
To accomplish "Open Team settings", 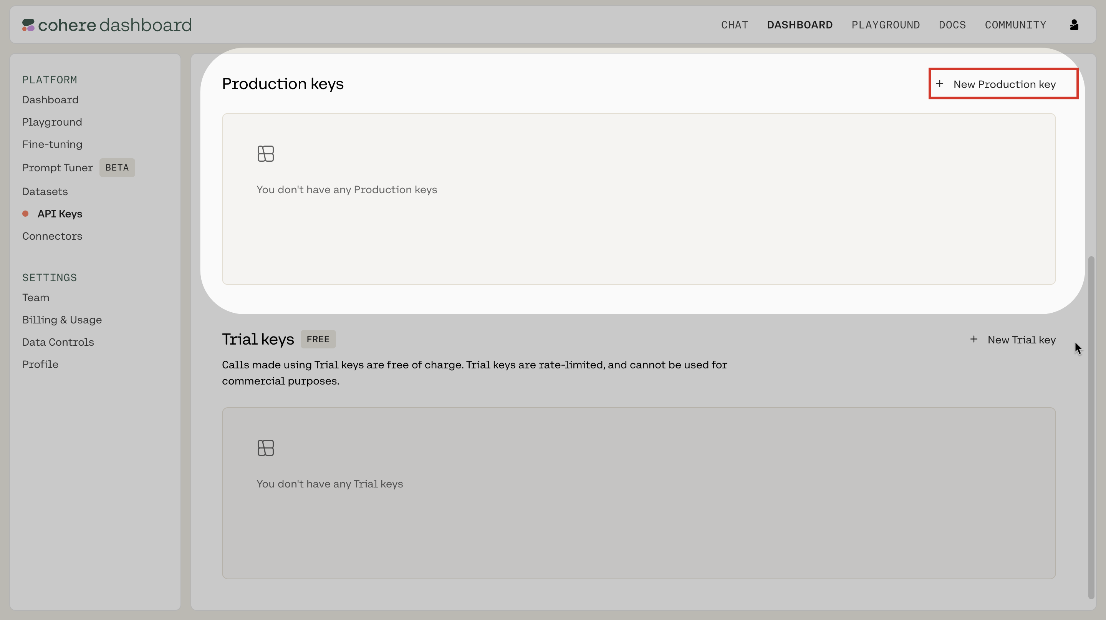I will point(36,298).
